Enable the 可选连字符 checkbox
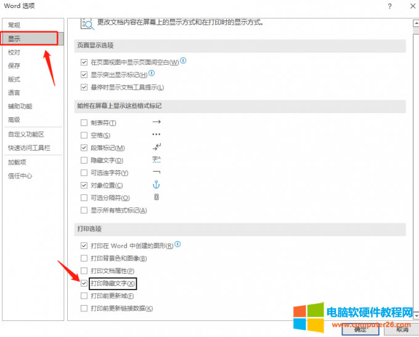Screen dimensions: 419x337 point(84,173)
